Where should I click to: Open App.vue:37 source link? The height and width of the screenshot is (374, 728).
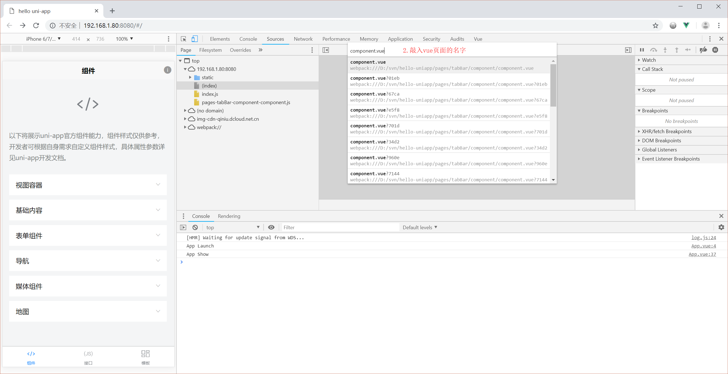702,254
